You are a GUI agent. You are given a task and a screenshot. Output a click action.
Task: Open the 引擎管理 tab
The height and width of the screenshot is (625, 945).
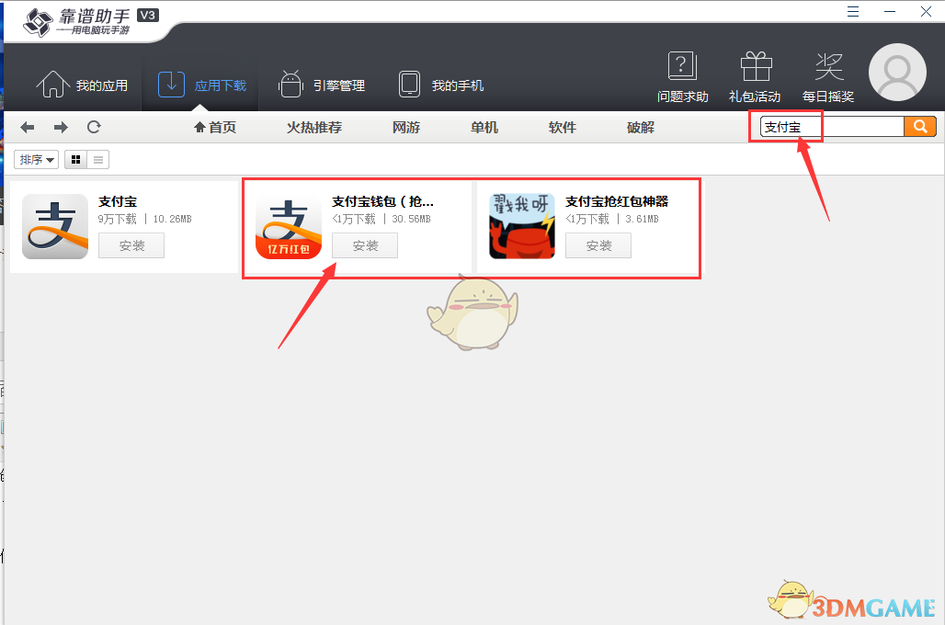click(x=321, y=85)
